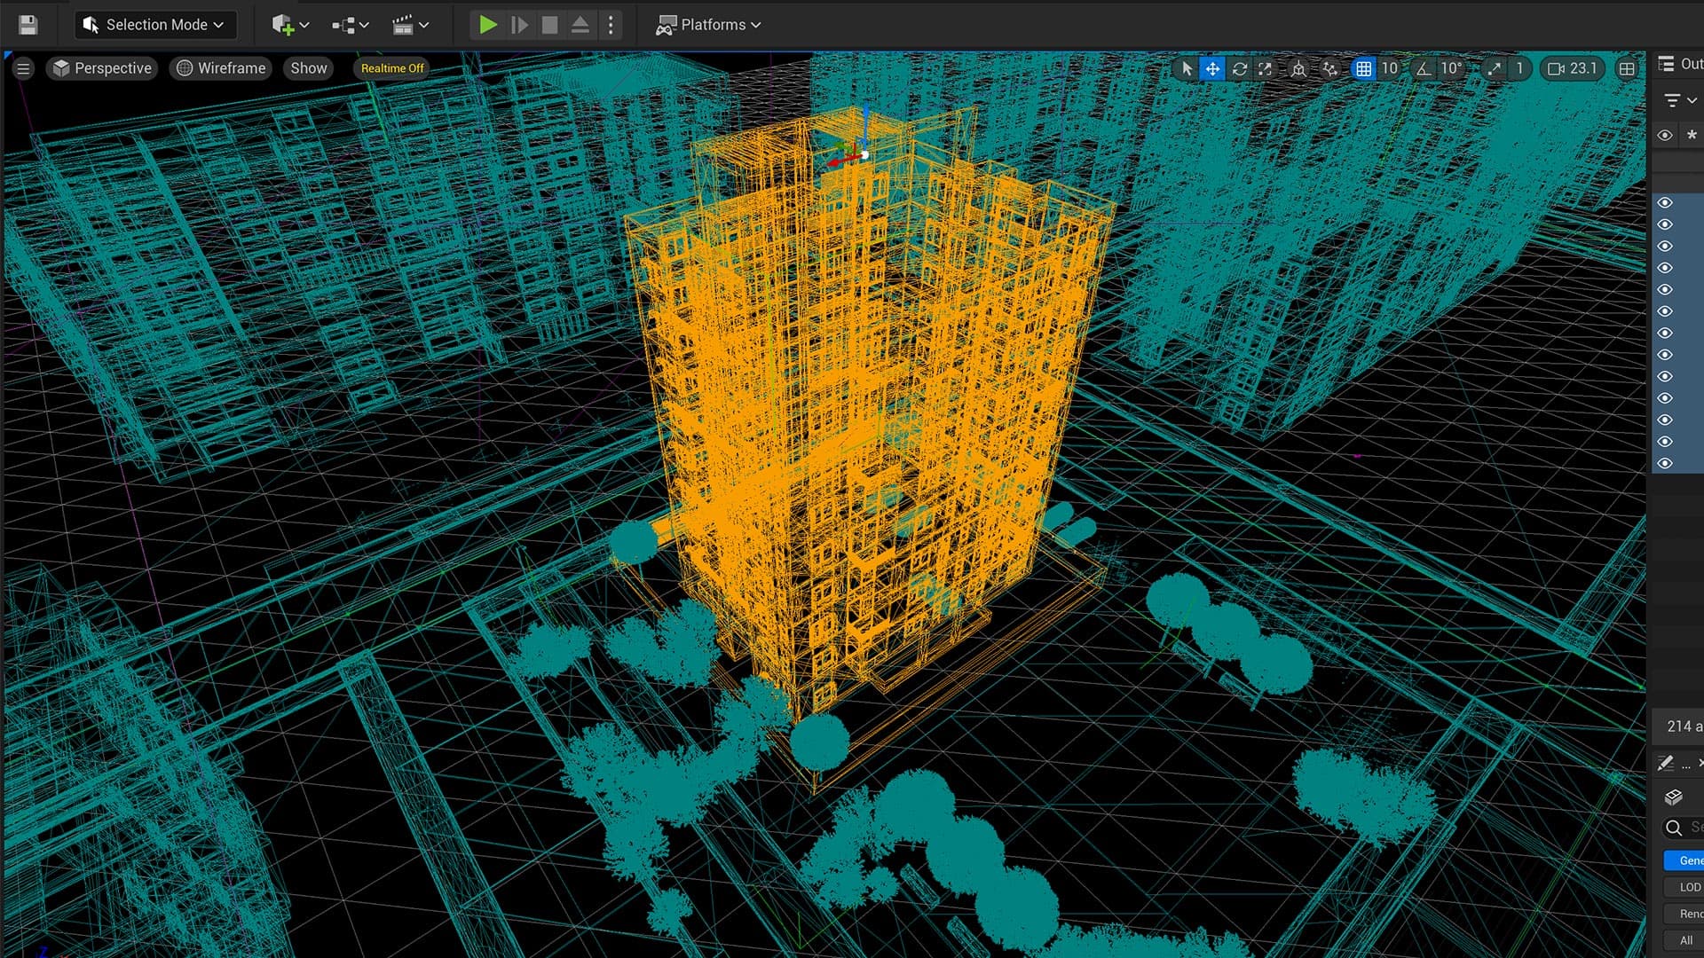Open viewport layout maximize button
The width and height of the screenshot is (1704, 958).
coord(1627,68)
